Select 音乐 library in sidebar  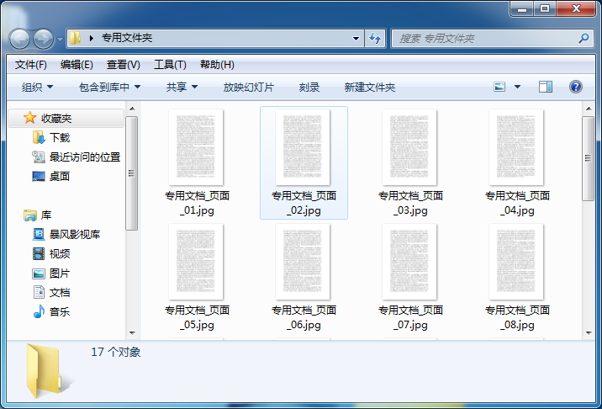click(59, 311)
